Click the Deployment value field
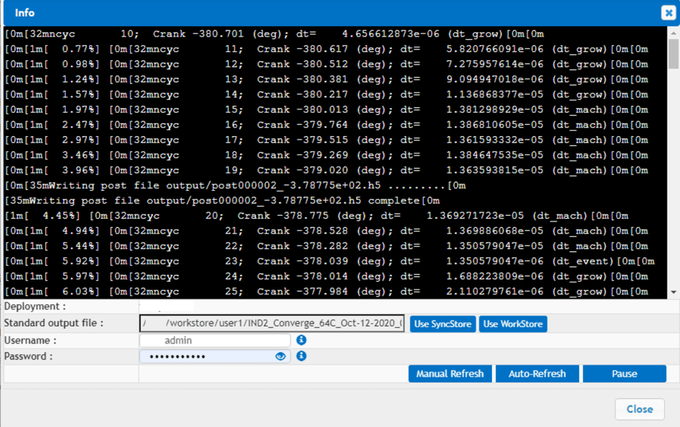680x427 pixels. (x=166, y=307)
